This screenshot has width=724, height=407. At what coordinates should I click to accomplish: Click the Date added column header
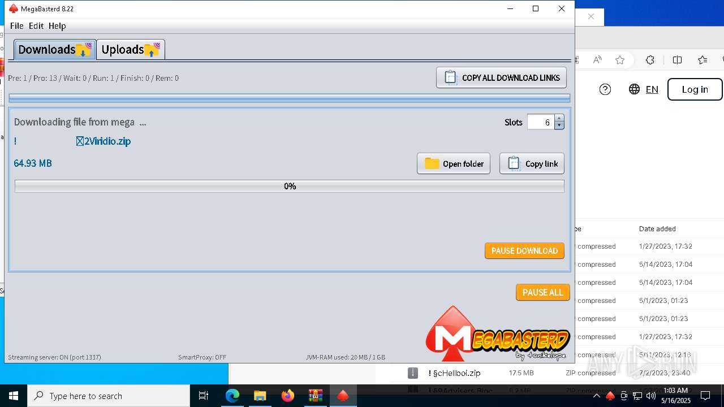pyautogui.click(x=657, y=229)
